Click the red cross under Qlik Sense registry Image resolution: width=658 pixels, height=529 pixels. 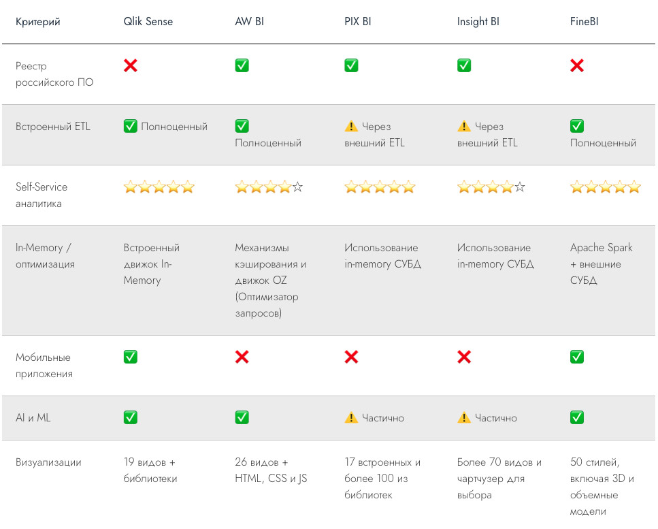tap(131, 65)
